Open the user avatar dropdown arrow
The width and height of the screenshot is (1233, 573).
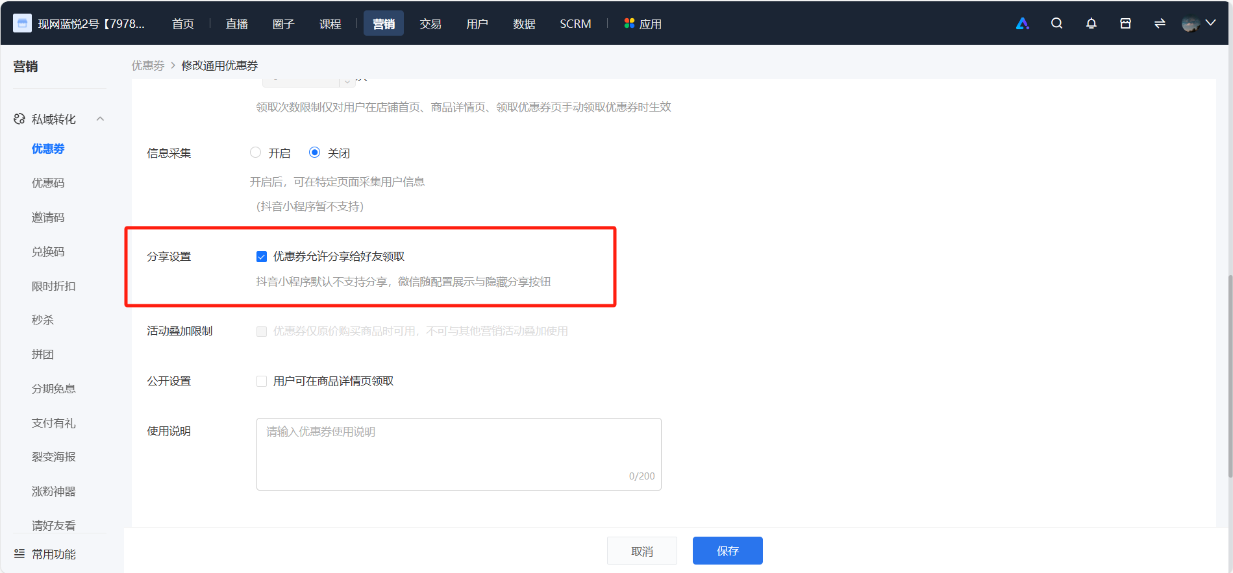click(x=1211, y=23)
